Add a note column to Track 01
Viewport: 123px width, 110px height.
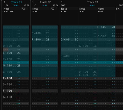pos(7,6)
